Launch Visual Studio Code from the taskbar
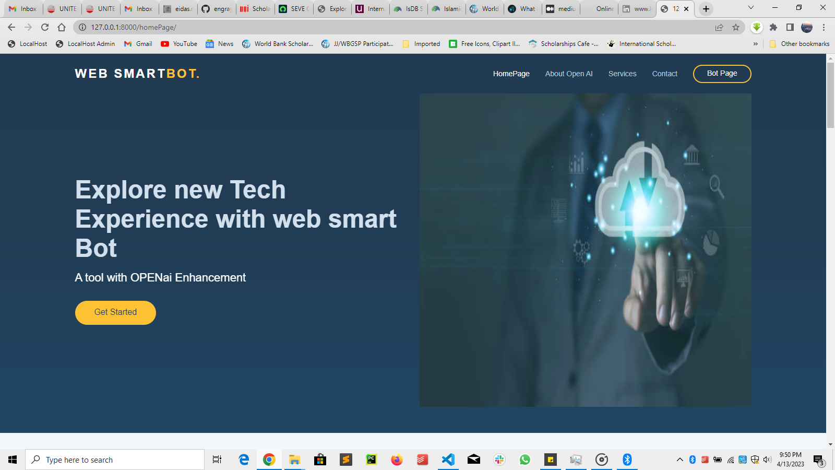This screenshot has width=835, height=470. (448, 460)
